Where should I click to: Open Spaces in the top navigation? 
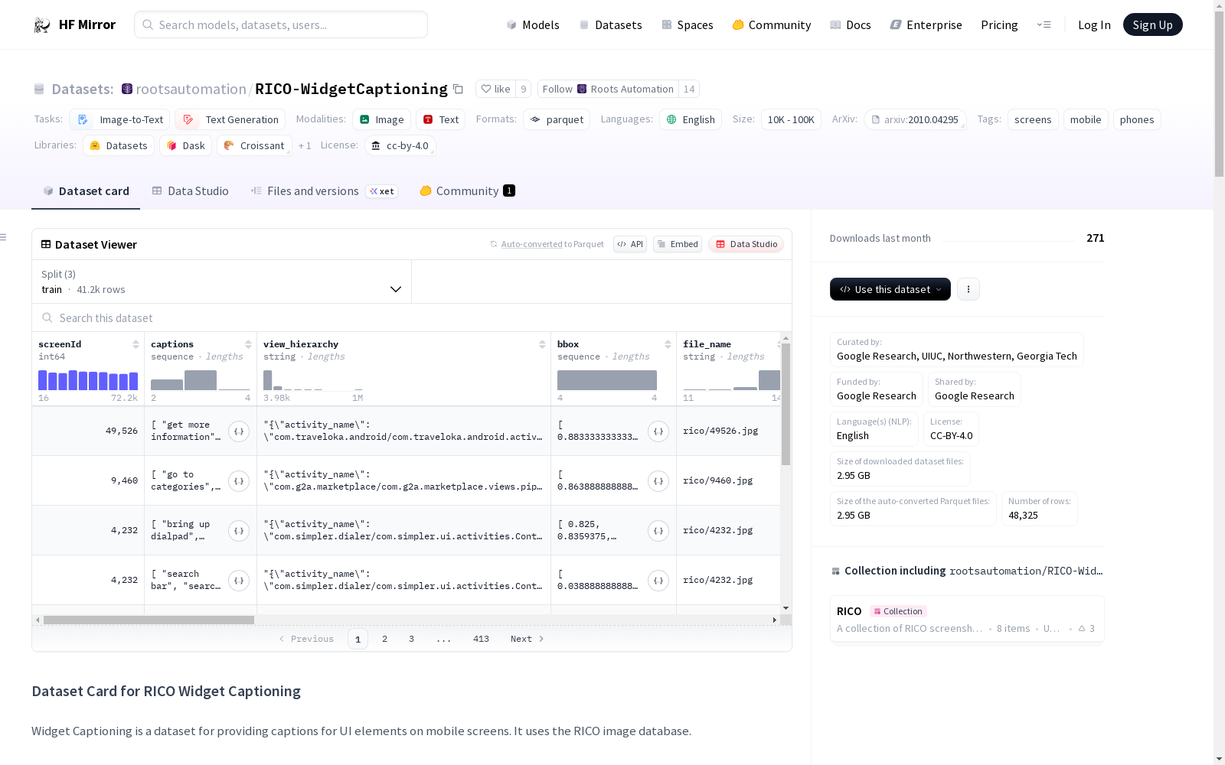pos(688,24)
